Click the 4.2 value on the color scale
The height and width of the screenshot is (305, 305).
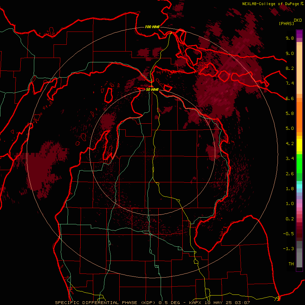tap(290, 144)
